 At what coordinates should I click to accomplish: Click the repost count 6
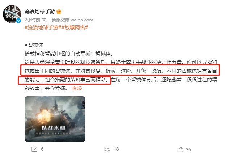pyautogui.click(x=42, y=149)
